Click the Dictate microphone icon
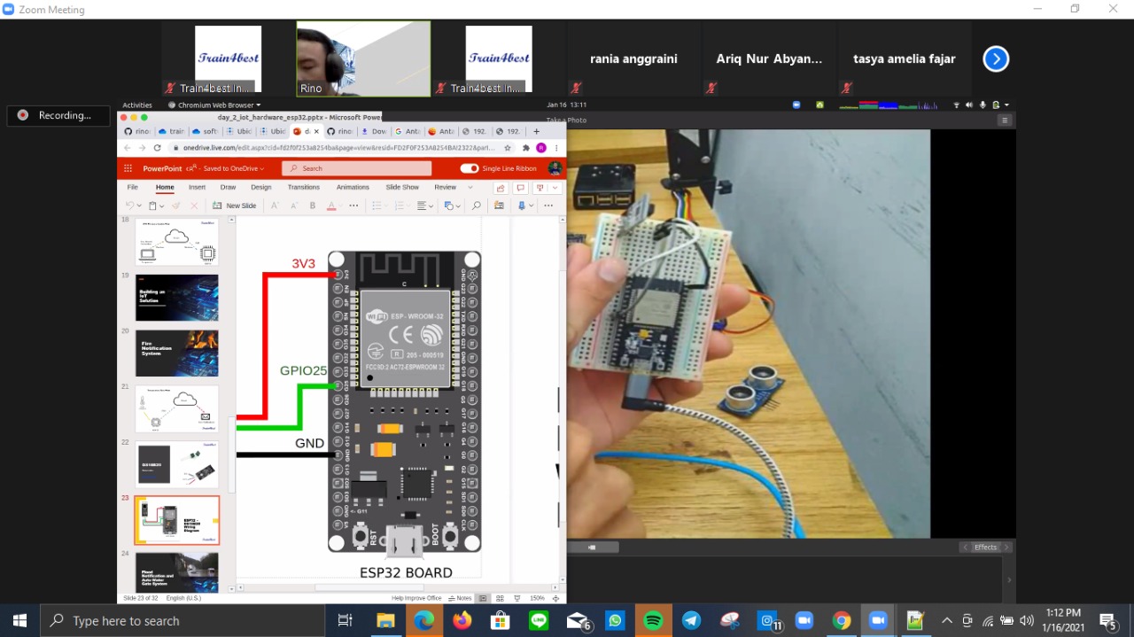 pos(522,206)
